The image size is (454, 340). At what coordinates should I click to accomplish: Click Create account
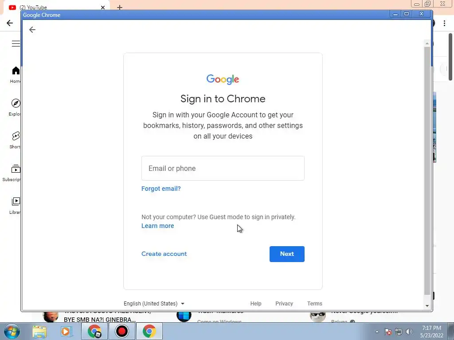pyautogui.click(x=164, y=254)
